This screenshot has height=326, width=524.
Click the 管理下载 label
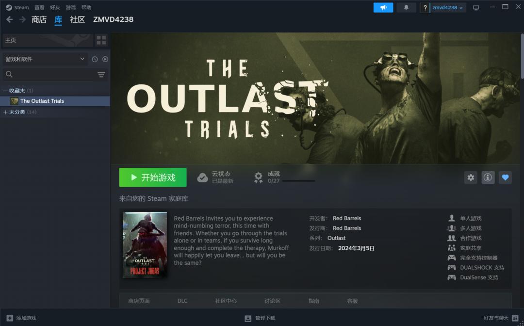pos(265,318)
